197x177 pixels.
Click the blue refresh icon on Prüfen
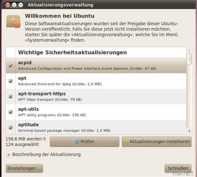[x=77, y=141]
